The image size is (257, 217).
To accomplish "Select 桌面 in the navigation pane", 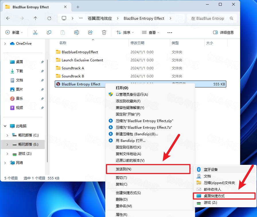I will [x=20, y=62].
